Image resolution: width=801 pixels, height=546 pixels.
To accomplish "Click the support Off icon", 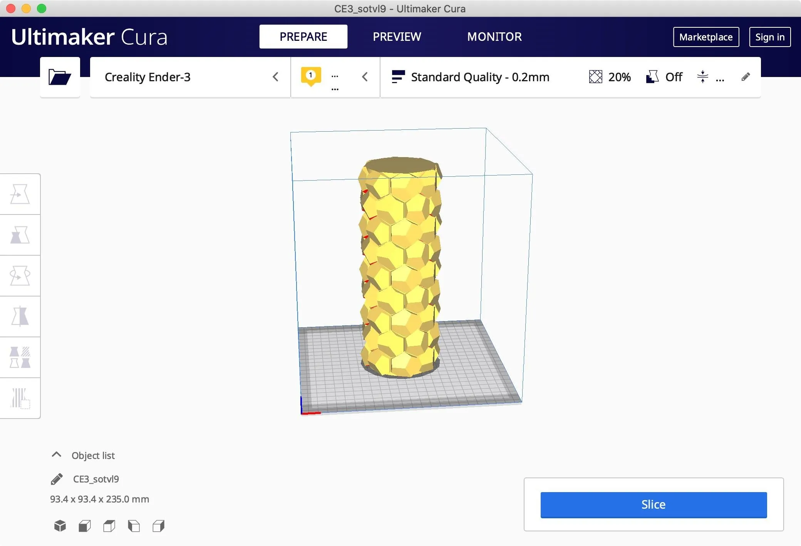I will tap(652, 77).
